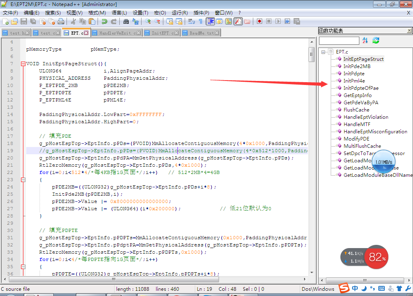Screen dimensions: 413x296
Task: Click the folder workspace toolbar icon
Action: tap(247, 22)
